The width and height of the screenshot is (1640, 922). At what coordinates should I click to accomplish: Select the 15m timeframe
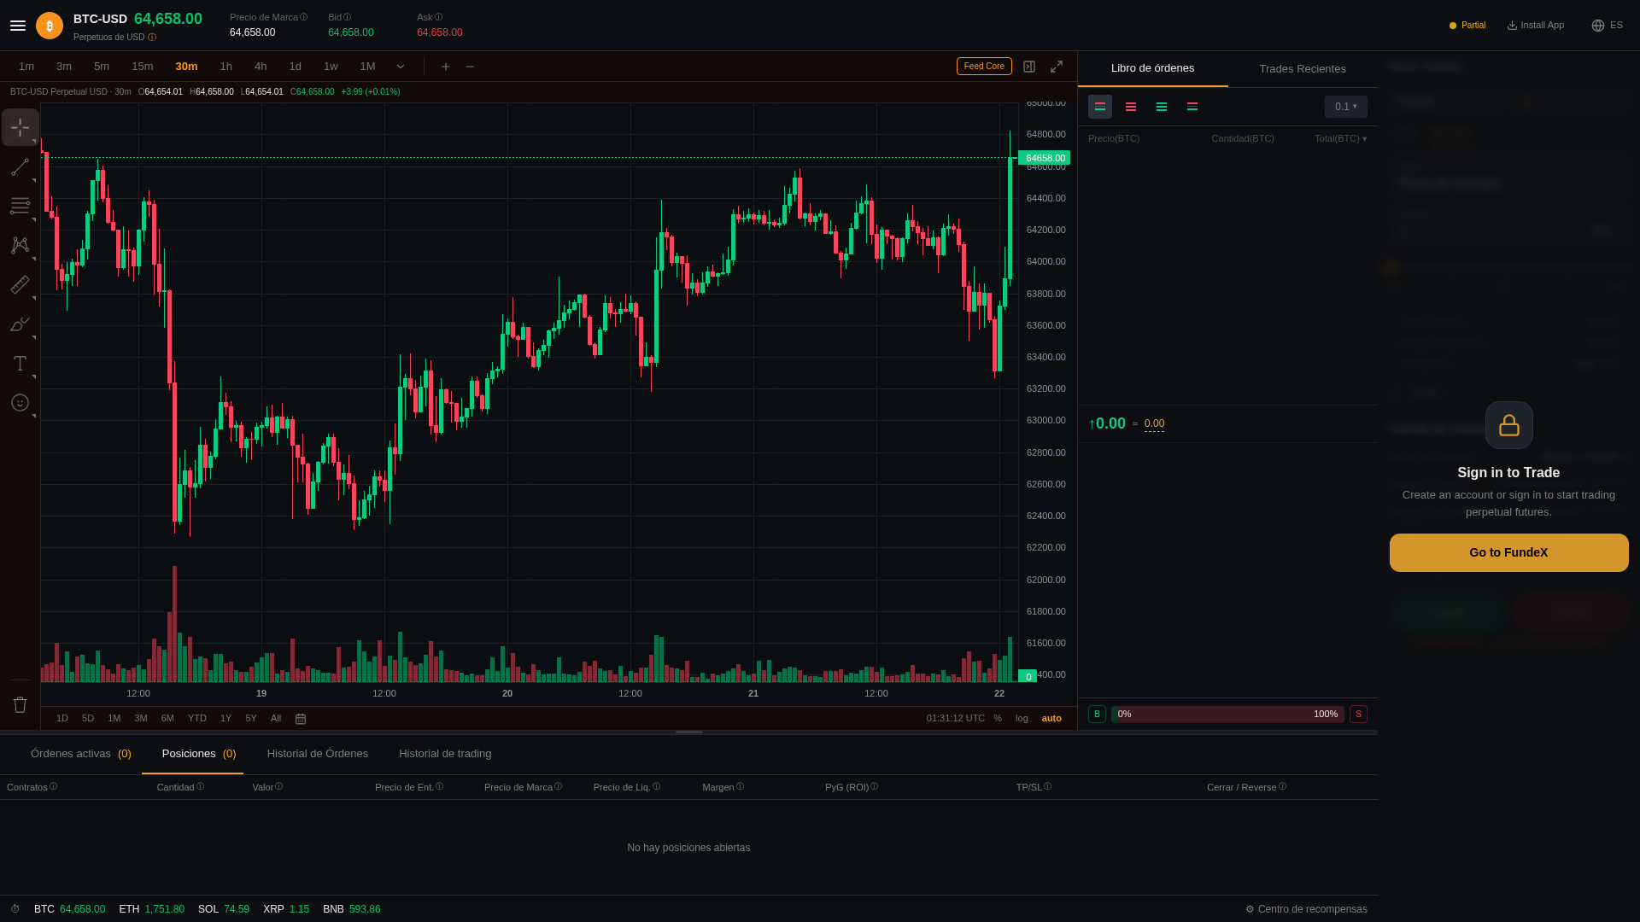pyautogui.click(x=143, y=67)
